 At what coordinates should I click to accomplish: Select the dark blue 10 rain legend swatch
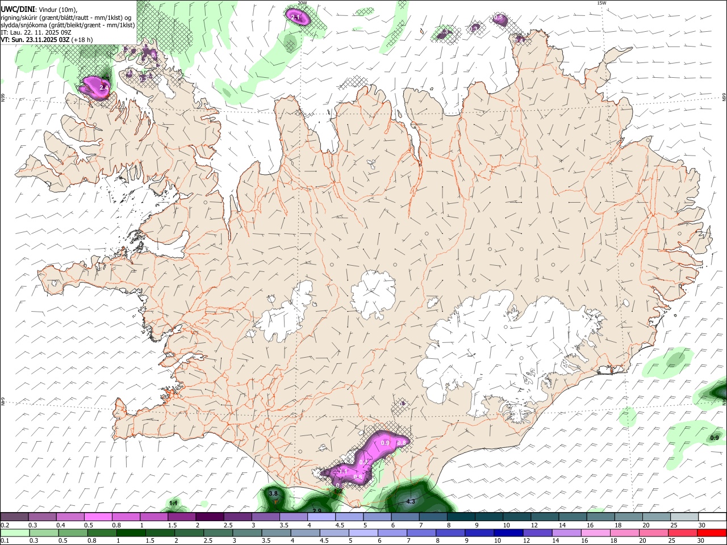coord(508,533)
